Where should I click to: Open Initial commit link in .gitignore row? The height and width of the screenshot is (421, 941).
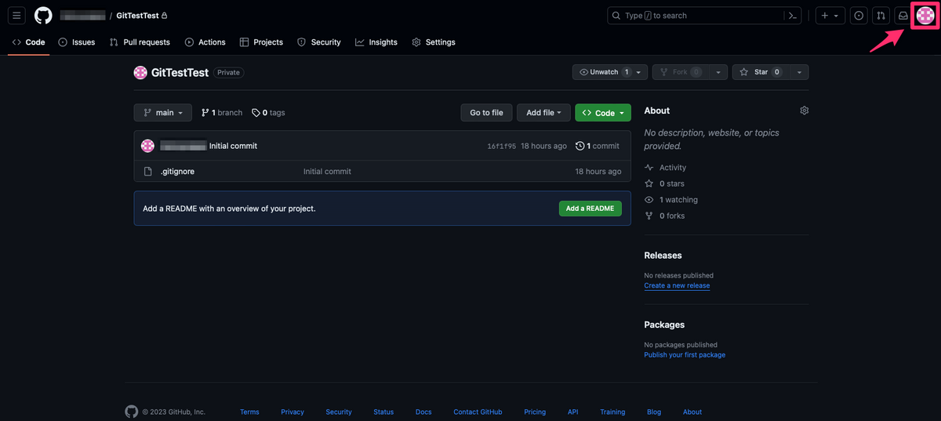pyautogui.click(x=327, y=171)
